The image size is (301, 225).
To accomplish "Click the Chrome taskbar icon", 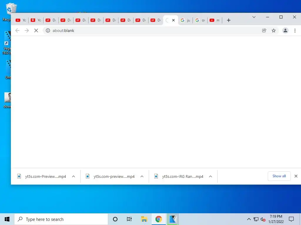I will [158, 219].
